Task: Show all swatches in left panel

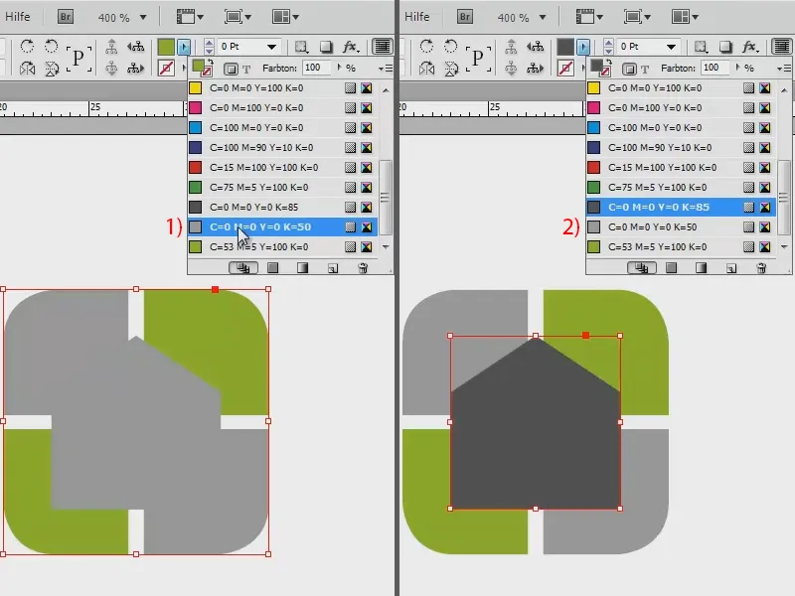Action: (243, 267)
